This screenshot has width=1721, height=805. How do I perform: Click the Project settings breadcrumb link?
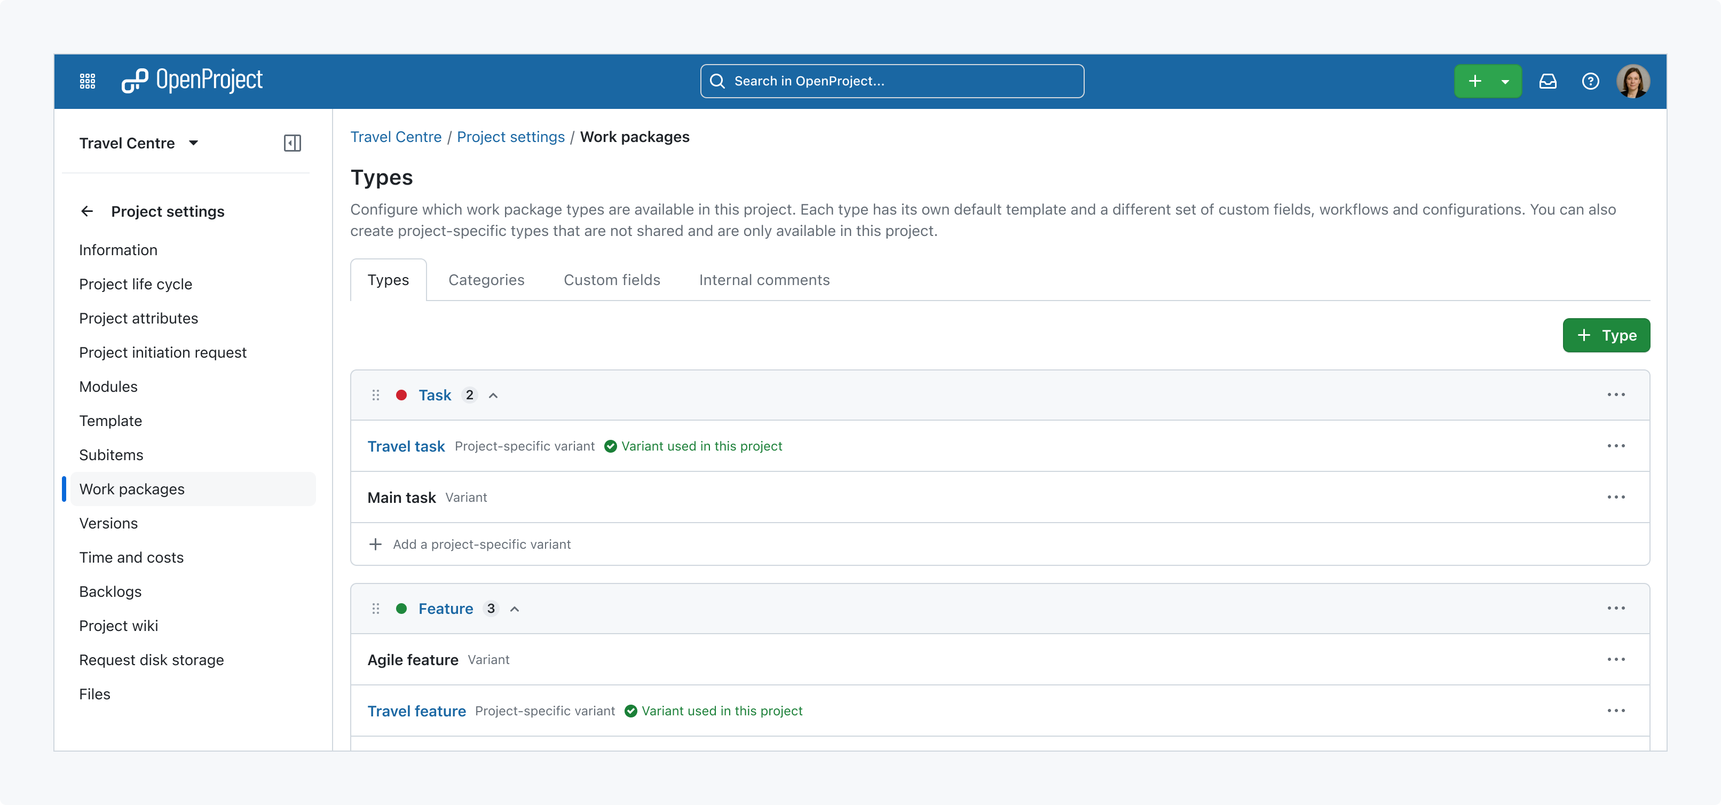pyautogui.click(x=511, y=137)
